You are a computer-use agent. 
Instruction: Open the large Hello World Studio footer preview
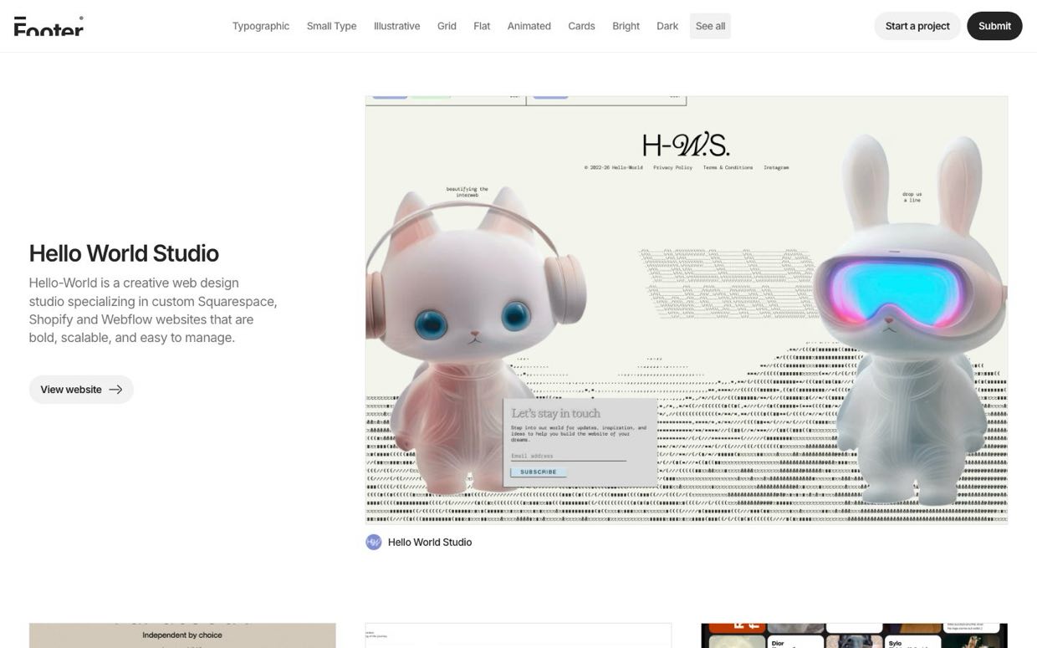coord(687,309)
